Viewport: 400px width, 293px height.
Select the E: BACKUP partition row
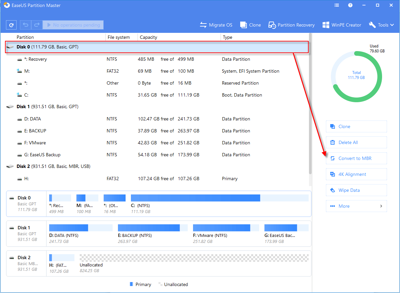click(x=157, y=131)
